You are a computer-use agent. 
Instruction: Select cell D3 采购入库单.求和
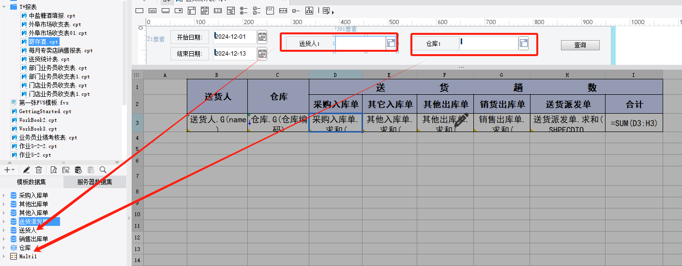coord(336,123)
